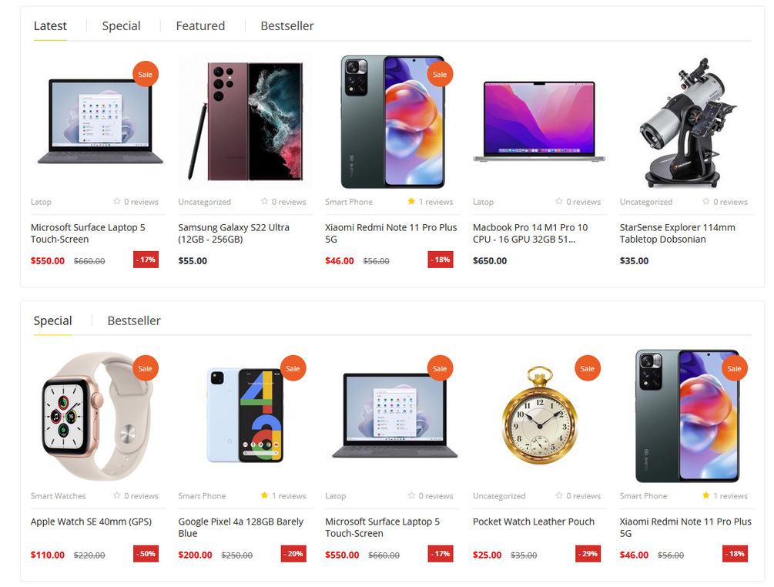Click the Smart Watches category link

click(58, 495)
